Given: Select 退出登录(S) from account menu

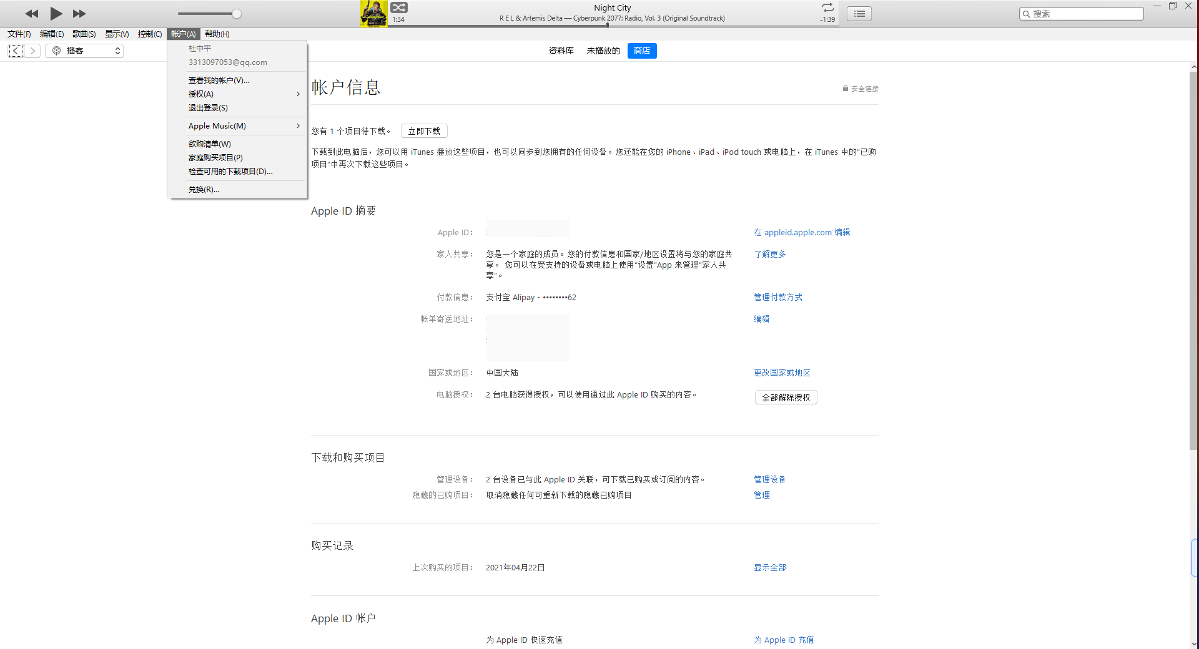Looking at the screenshot, I should coord(209,108).
